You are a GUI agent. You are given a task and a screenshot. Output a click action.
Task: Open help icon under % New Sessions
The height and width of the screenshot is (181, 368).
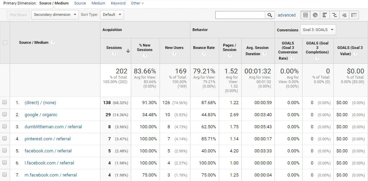145,56
